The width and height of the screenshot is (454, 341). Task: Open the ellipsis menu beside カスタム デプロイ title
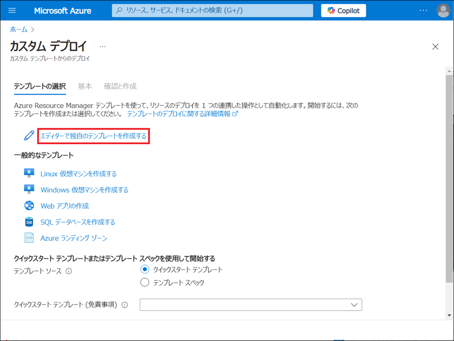pyautogui.click(x=103, y=47)
